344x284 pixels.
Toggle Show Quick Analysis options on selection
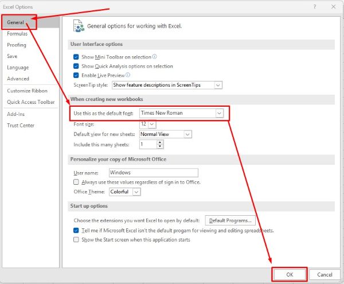coord(76,66)
